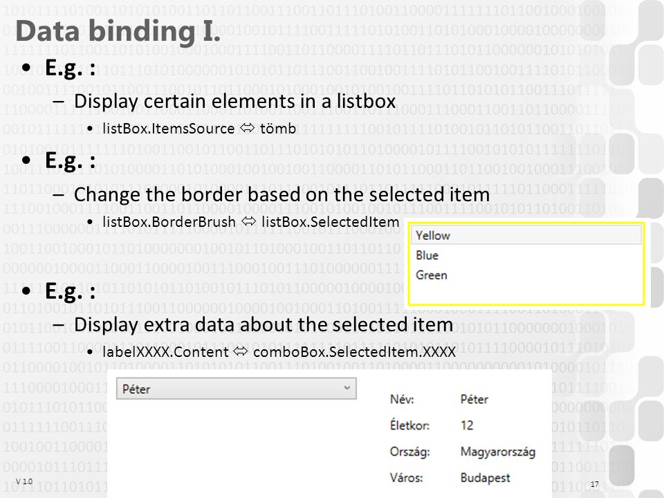Viewport: 664px width, 498px height.
Task: Click the Data binding I. slide title
Action: click(x=118, y=31)
